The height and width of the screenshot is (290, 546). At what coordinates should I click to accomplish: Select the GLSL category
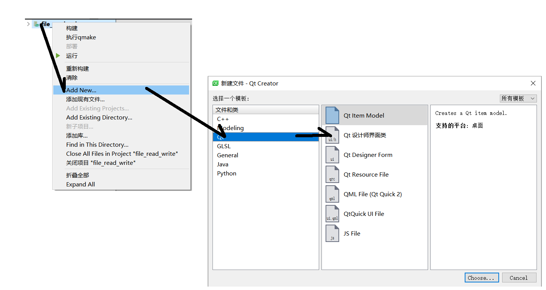tap(266, 146)
